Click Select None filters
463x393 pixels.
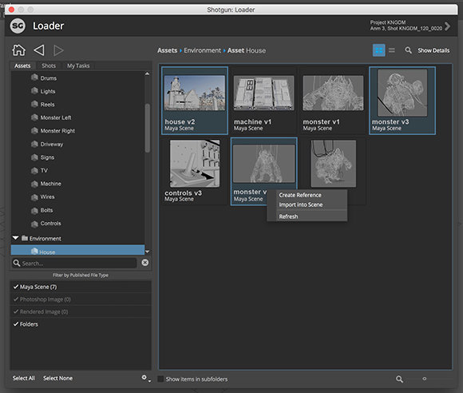(x=57, y=378)
